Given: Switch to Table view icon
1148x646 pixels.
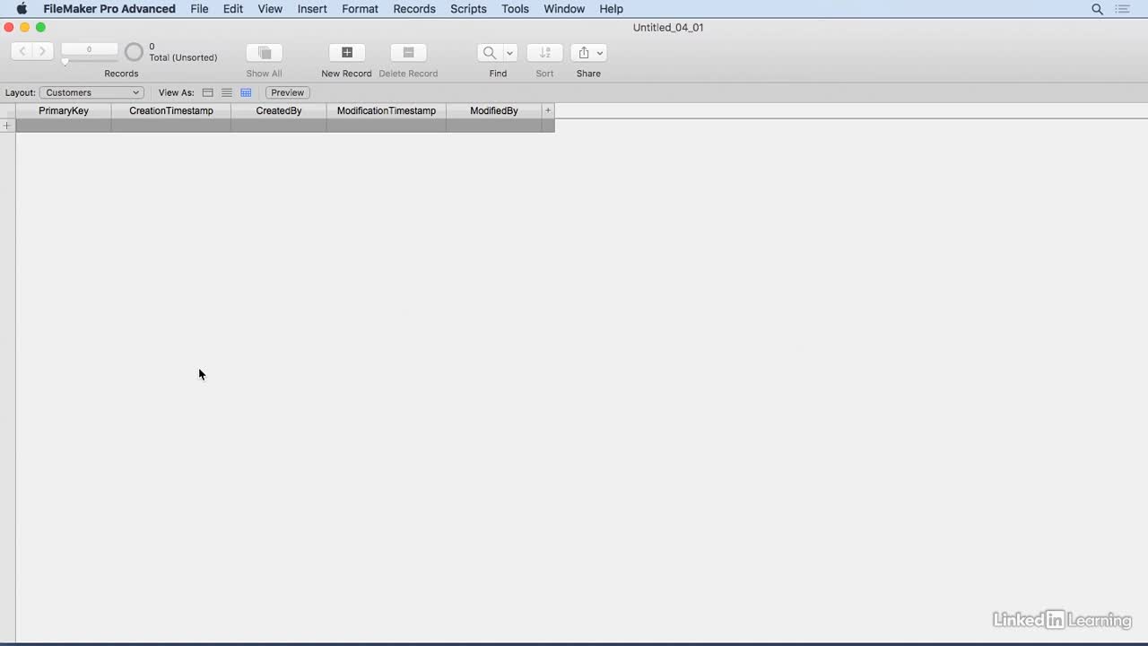Looking at the screenshot, I should [x=246, y=92].
